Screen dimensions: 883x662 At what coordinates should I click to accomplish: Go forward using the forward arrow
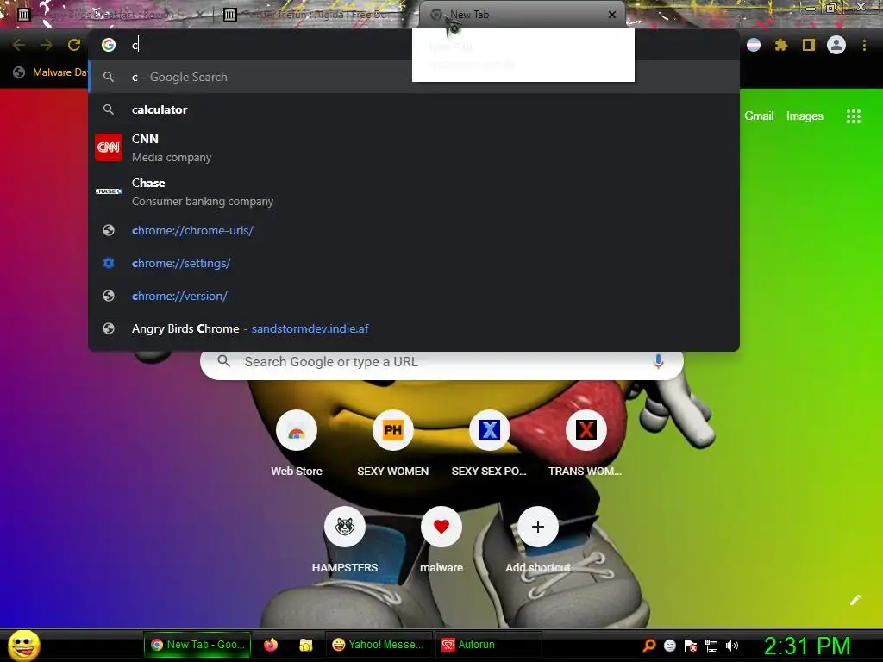(47, 45)
